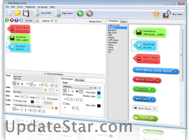The height and width of the screenshot is (140, 189).
Task: Adjust the font size 14 stepper
Action: 100,88
